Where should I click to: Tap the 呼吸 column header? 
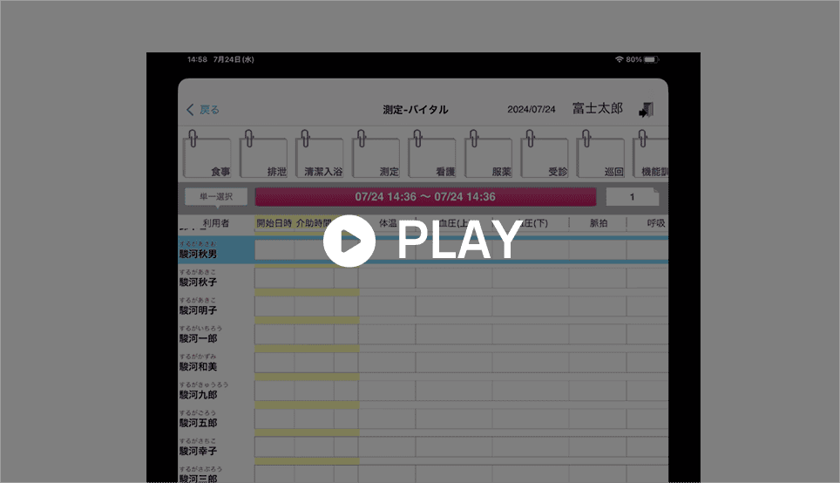656,223
